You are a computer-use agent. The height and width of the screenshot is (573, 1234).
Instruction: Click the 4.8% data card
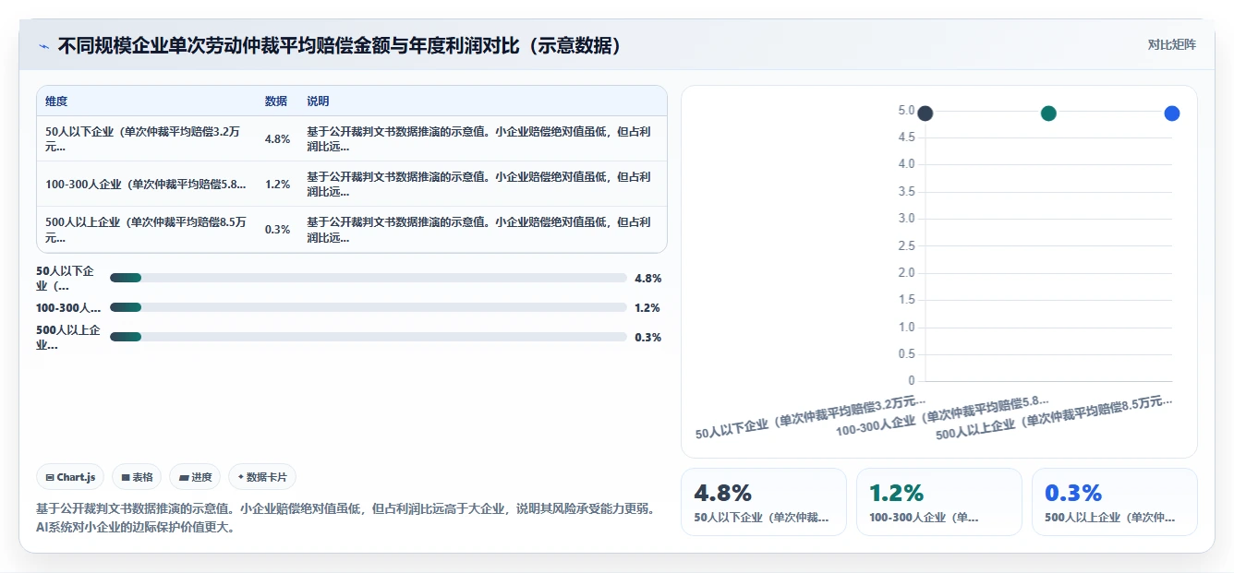[764, 502]
